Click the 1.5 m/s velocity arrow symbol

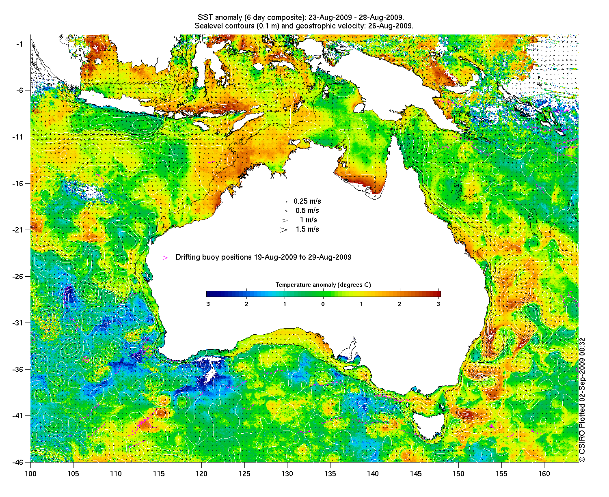coord(284,230)
